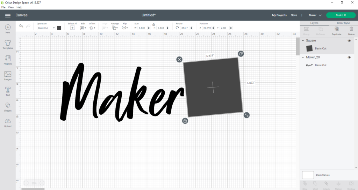Open the Align dropdown

(105, 28)
